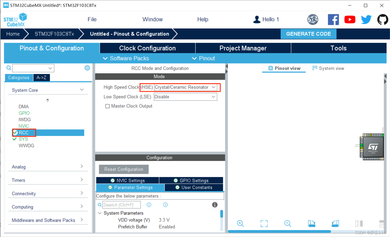Viewport: 390px width, 237px height.
Task: Switch to the Tools tab
Action: 339,48
